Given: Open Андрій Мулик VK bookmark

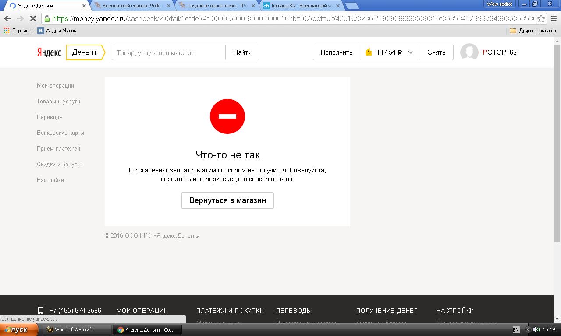Looking at the screenshot, I should [57, 31].
